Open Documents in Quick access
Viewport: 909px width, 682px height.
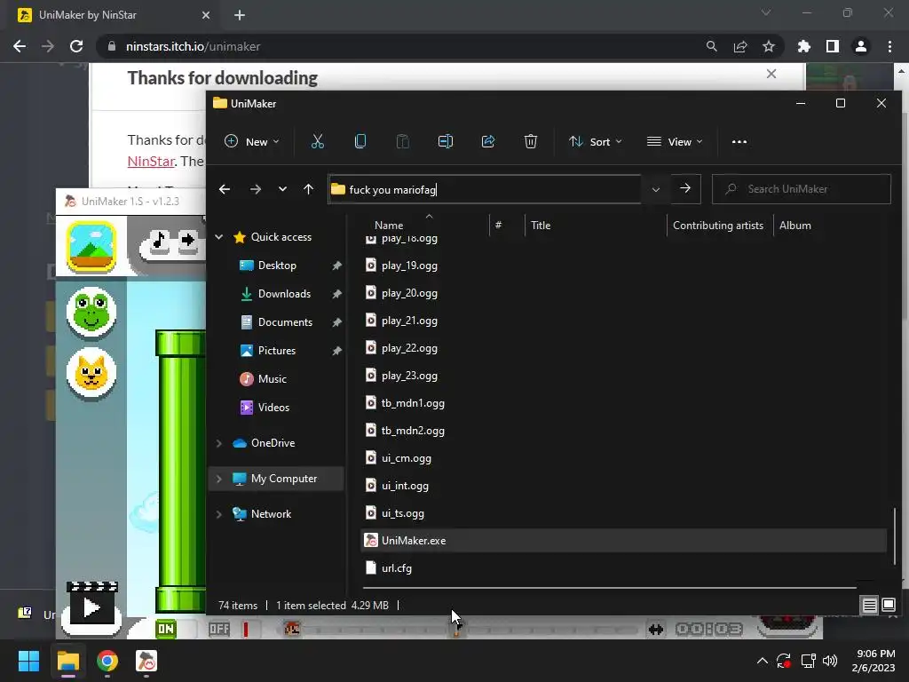tap(285, 321)
